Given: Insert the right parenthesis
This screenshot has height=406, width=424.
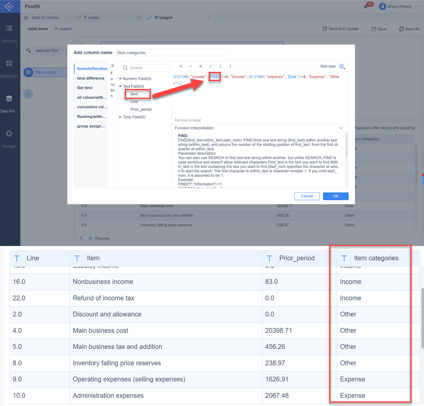Looking at the screenshot, I should pyautogui.click(x=230, y=66).
